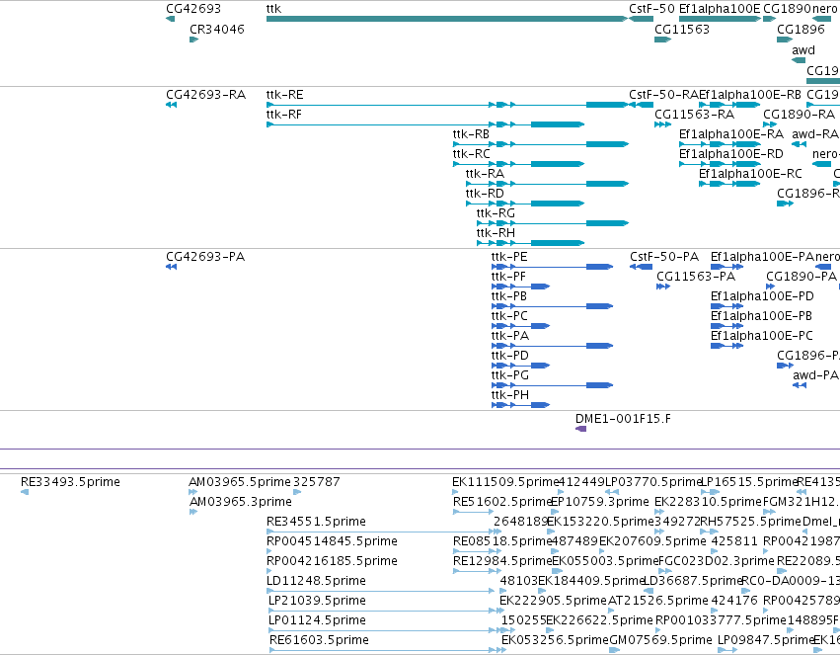
Task: Click the ttk-PA protein label
Action: tap(510, 337)
